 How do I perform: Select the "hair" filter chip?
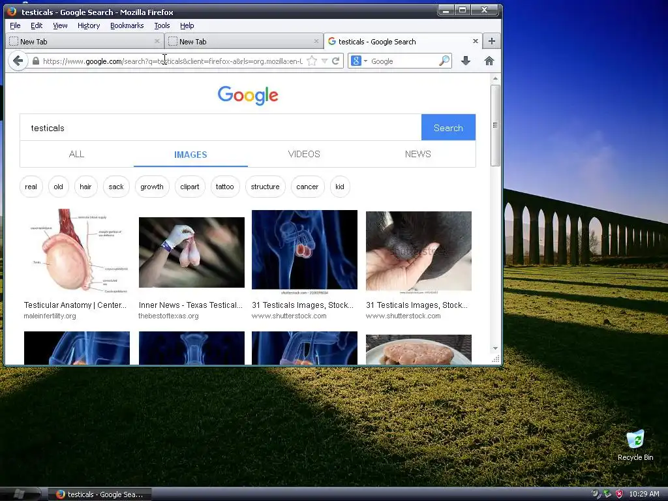point(85,187)
